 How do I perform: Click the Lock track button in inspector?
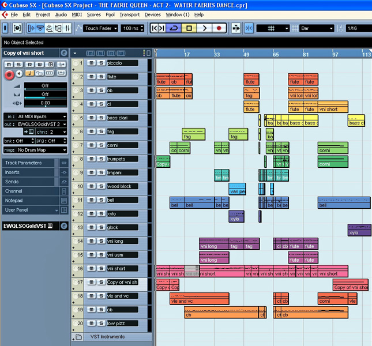(39, 73)
